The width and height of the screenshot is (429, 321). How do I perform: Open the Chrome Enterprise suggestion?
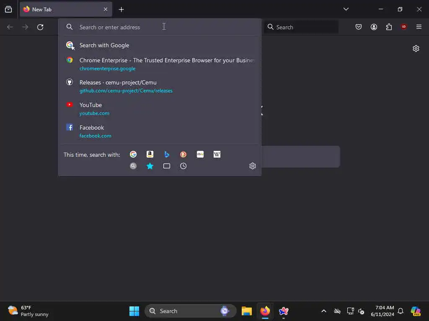160,64
